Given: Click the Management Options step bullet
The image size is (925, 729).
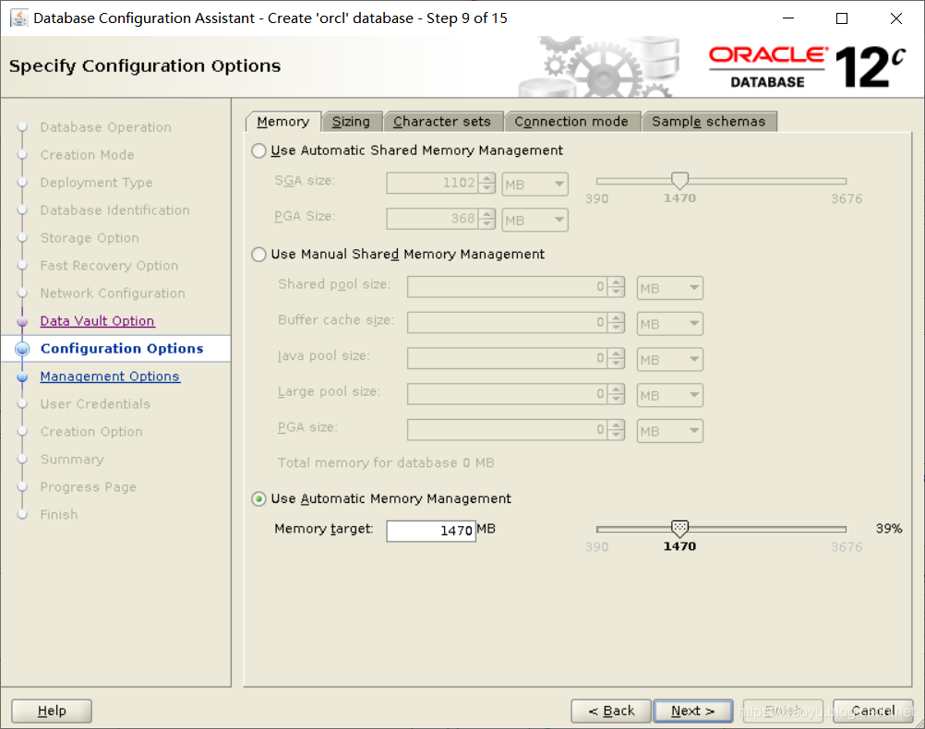Looking at the screenshot, I should pos(22,376).
